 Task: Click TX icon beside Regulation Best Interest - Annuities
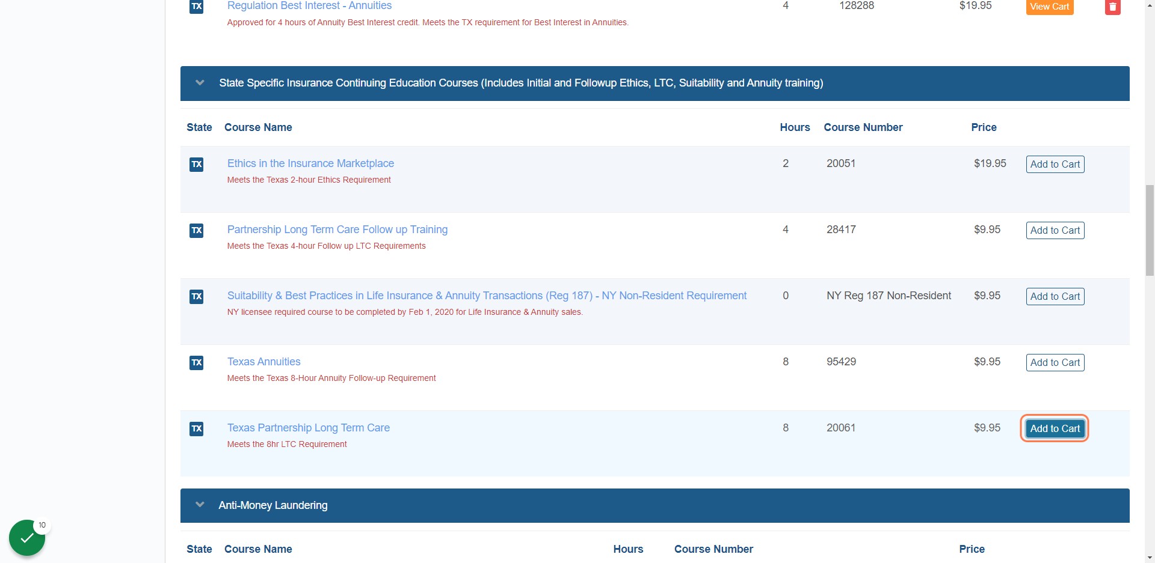coord(196,6)
